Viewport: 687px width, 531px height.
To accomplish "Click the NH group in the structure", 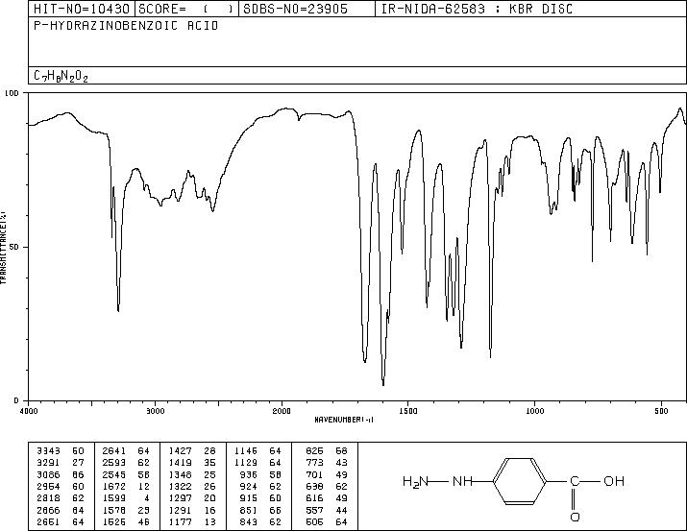I will [x=463, y=481].
